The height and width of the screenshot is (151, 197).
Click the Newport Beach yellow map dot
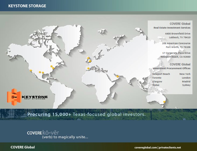point(31,71)
